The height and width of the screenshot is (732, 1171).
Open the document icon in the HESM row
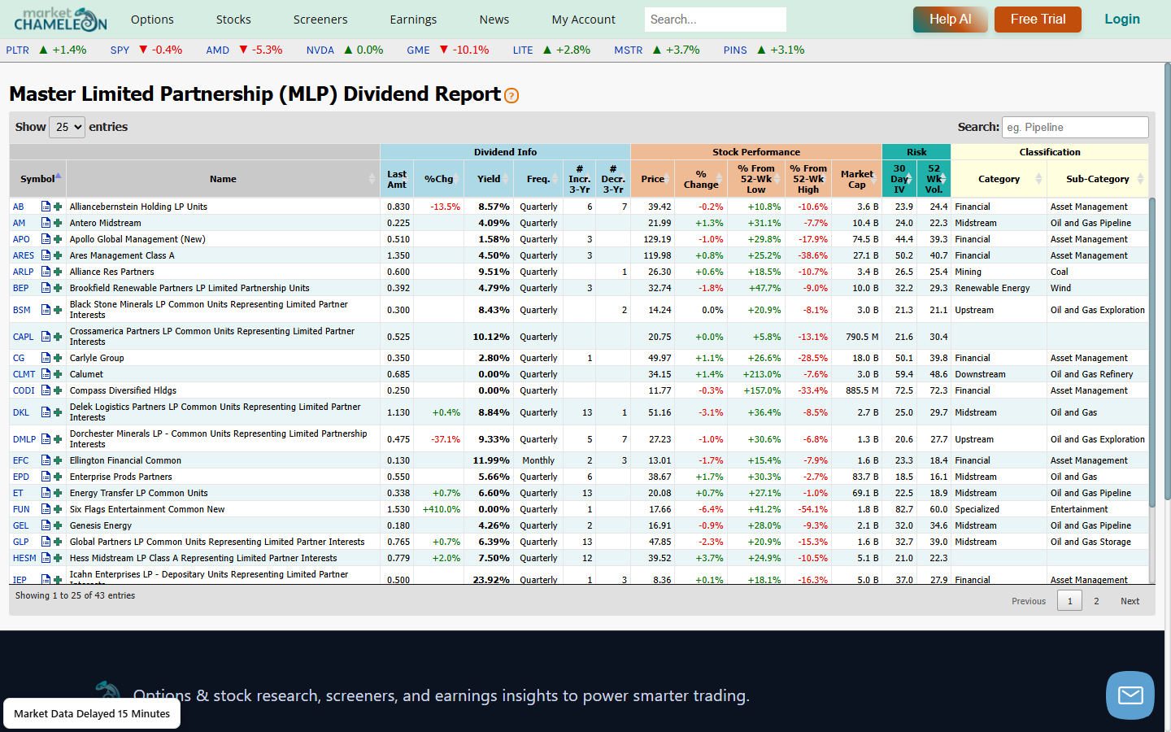(x=46, y=558)
